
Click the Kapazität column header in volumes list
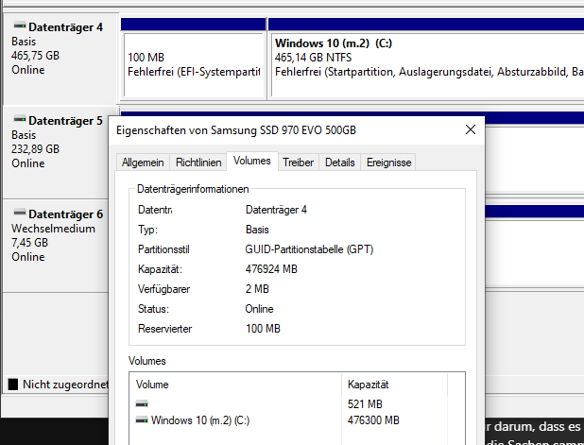point(394,385)
